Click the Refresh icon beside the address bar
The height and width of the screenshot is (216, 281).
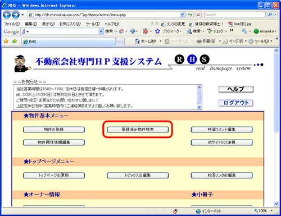point(190,15)
